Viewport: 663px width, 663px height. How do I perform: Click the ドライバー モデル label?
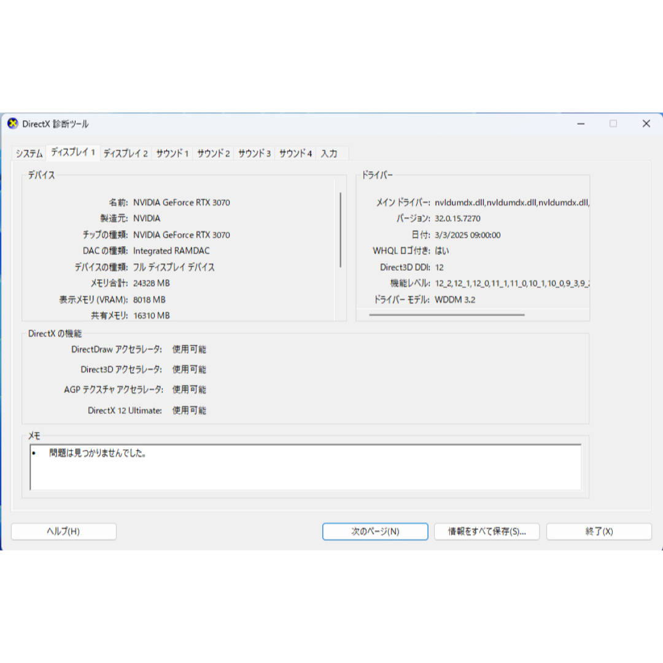pos(401,300)
